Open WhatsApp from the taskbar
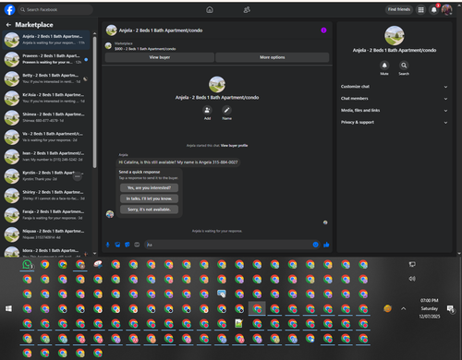 27,265
